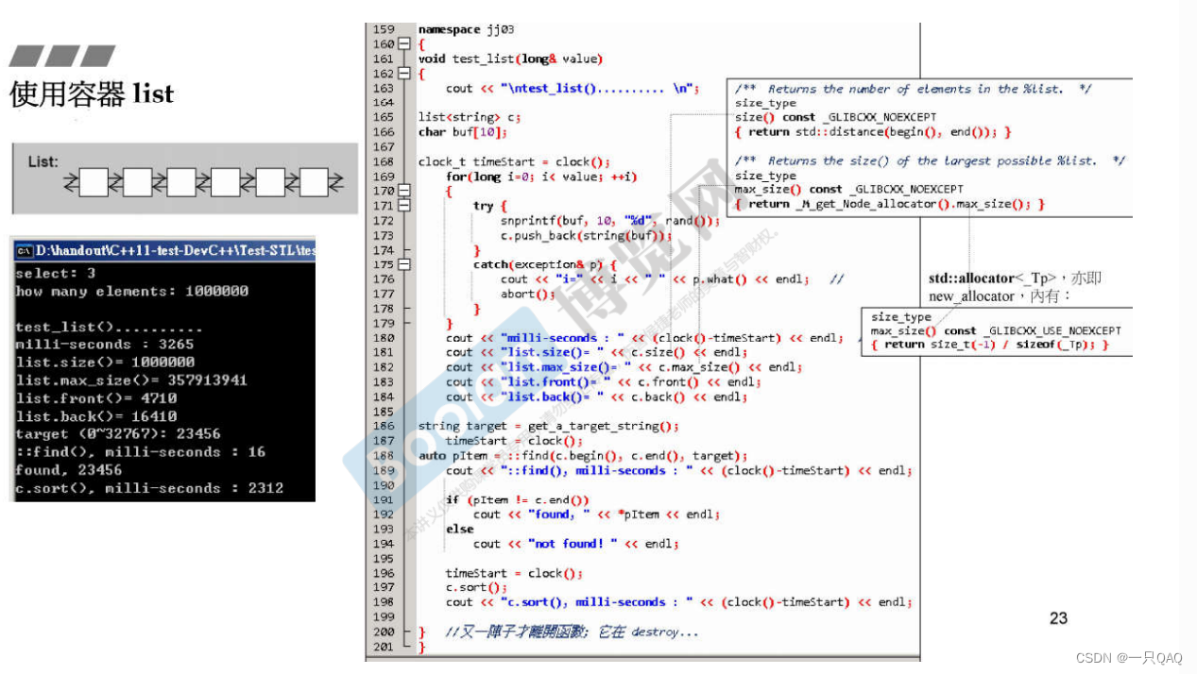Click code line 'void test_list(long& value)'

(510, 59)
